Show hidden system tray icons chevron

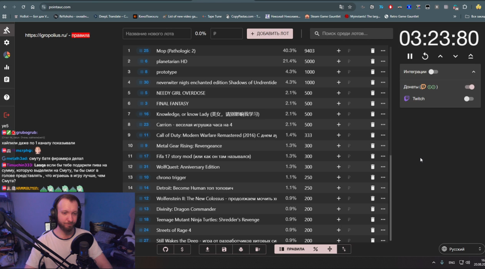click(434, 262)
